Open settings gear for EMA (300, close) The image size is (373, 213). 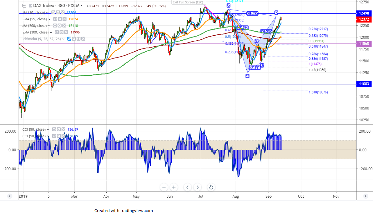pos(61,32)
